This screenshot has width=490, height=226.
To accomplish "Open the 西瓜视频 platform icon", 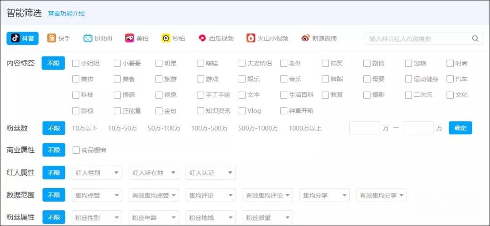I will (202, 38).
